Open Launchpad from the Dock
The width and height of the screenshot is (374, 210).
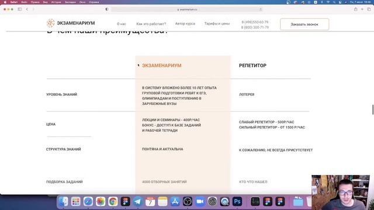(75, 201)
